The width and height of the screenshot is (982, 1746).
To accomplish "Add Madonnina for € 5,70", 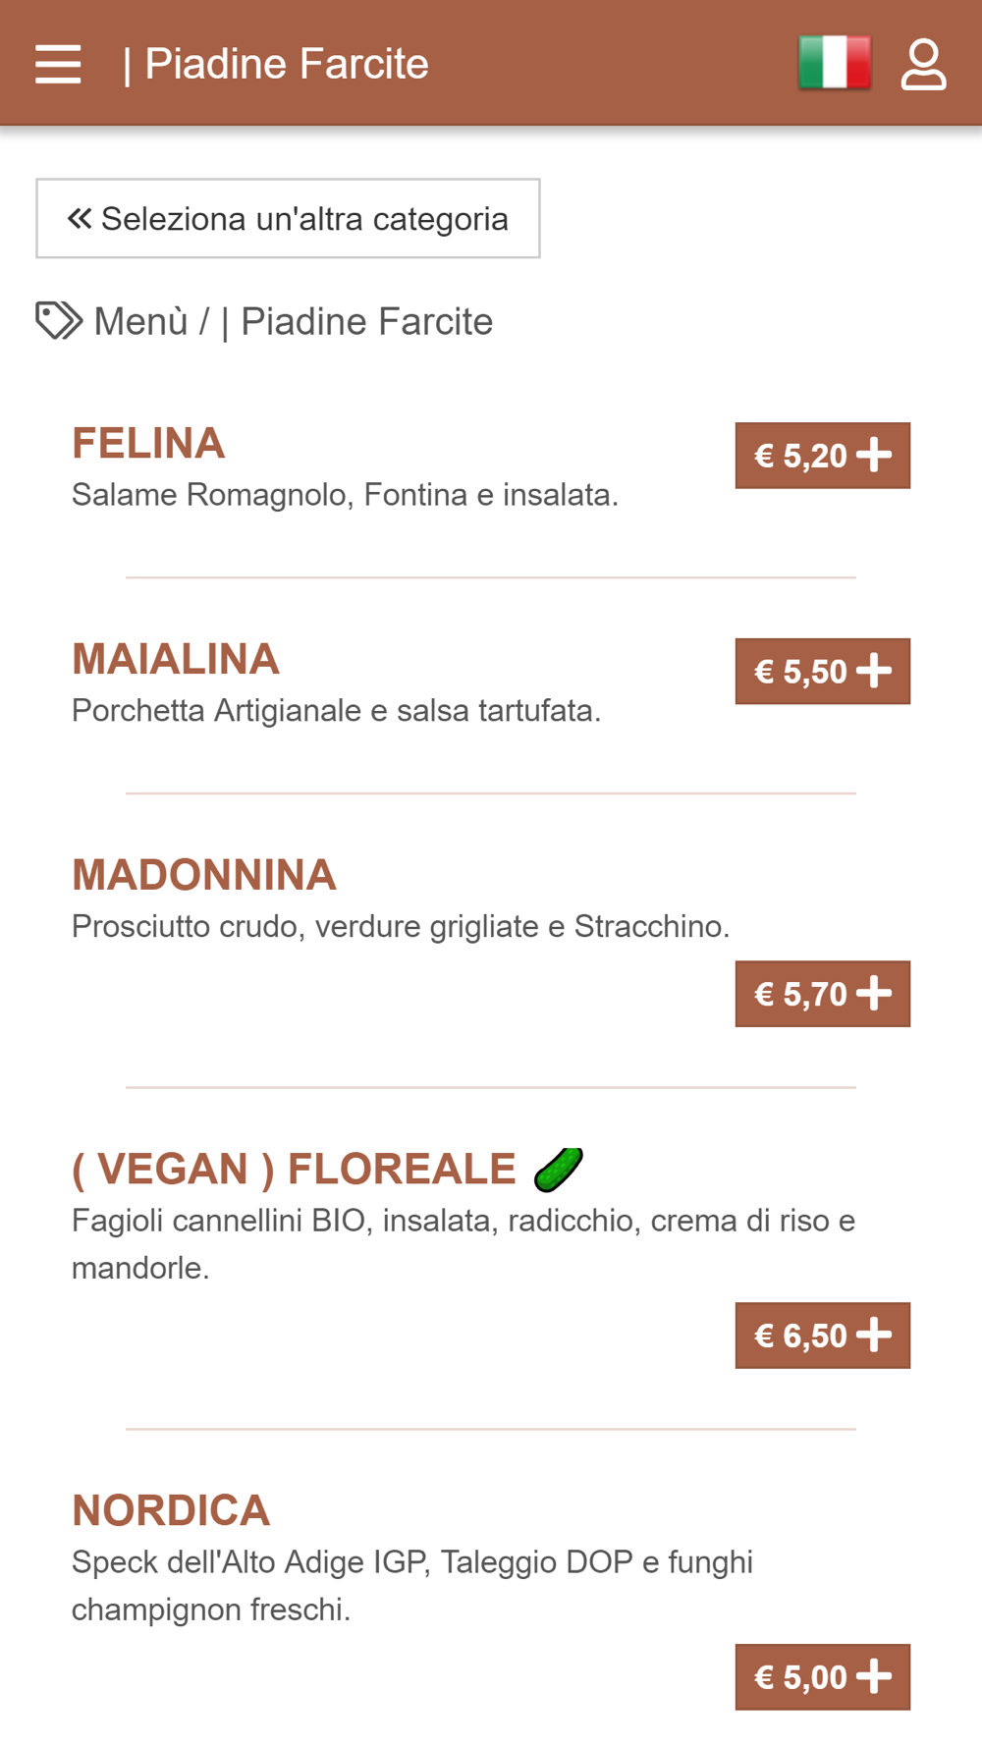I will [x=823, y=994].
